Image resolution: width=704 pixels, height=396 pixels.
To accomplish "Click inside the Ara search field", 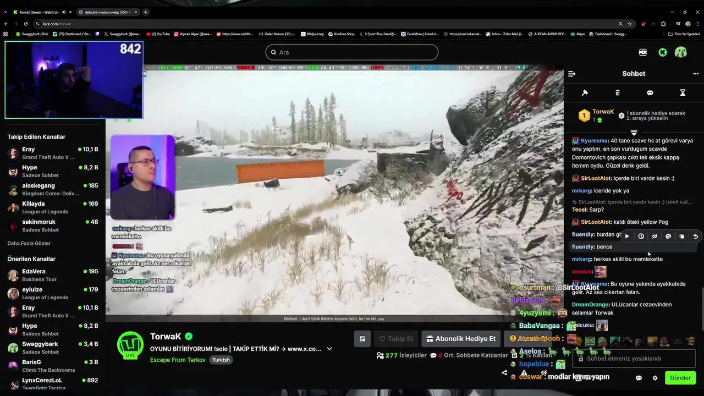I will click(x=352, y=52).
